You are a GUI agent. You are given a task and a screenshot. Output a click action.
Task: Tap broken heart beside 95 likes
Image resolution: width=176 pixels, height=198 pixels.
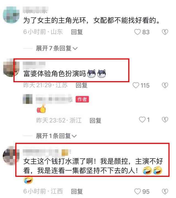pos(165,191)
